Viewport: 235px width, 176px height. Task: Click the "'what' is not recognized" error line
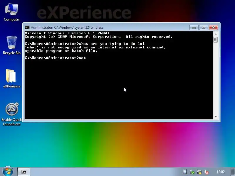(95, 47)
